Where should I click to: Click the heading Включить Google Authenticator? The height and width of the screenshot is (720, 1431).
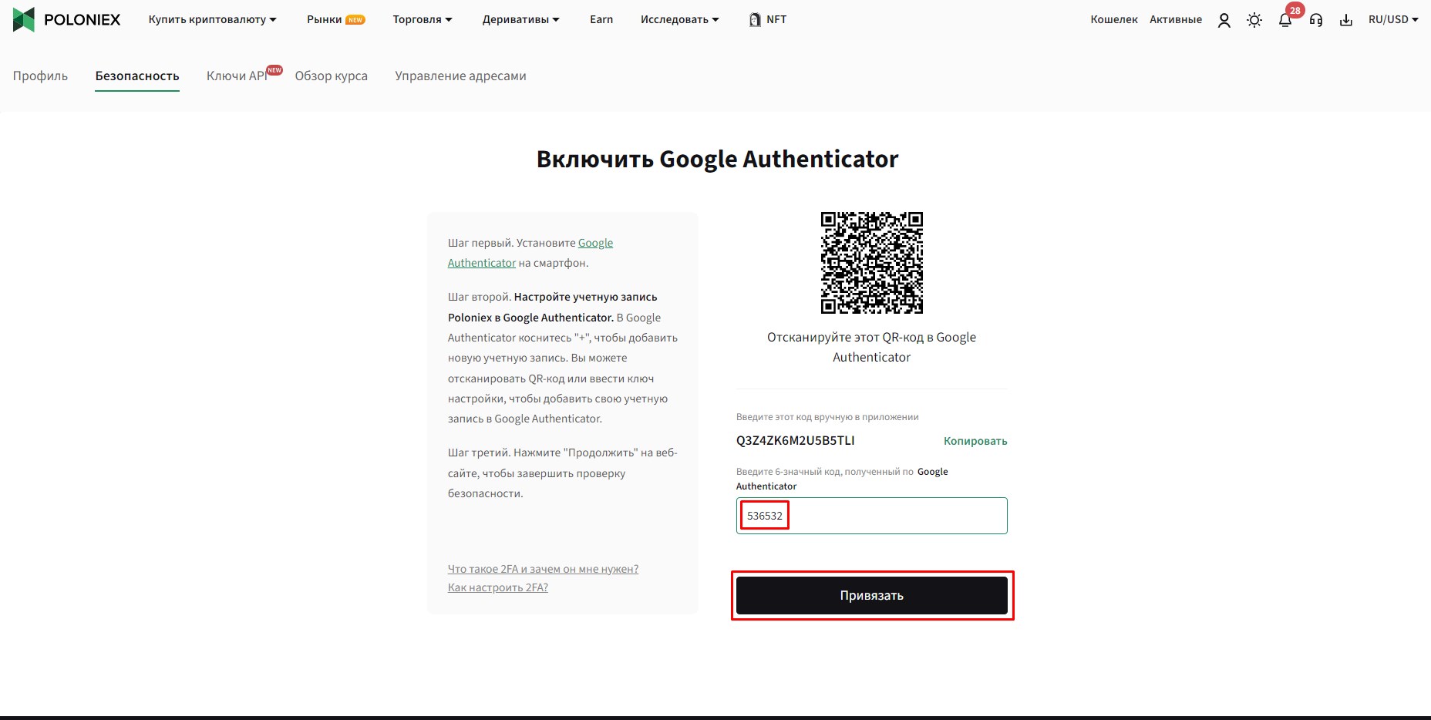(717, 159)
